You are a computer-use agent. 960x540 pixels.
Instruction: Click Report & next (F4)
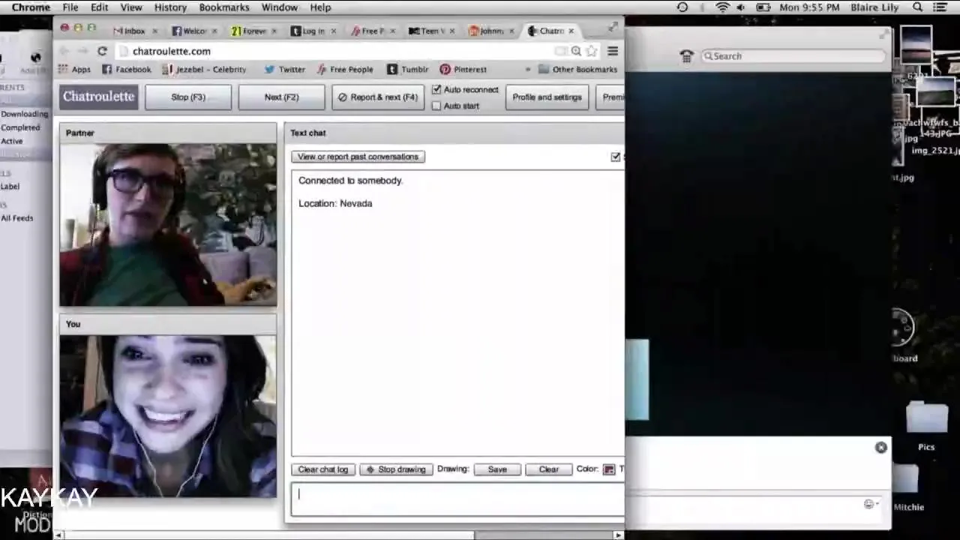[378, 97]
